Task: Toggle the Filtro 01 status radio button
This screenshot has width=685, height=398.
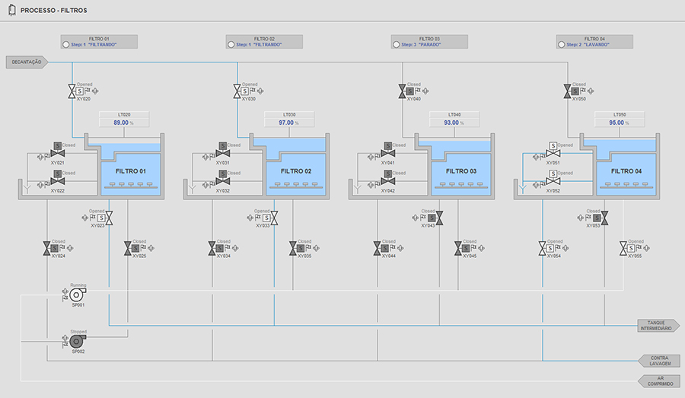Action: tap(66, 45)
